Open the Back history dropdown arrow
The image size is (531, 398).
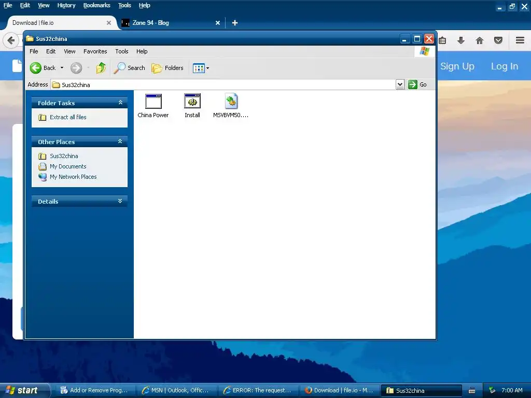[x=62, y=68]
